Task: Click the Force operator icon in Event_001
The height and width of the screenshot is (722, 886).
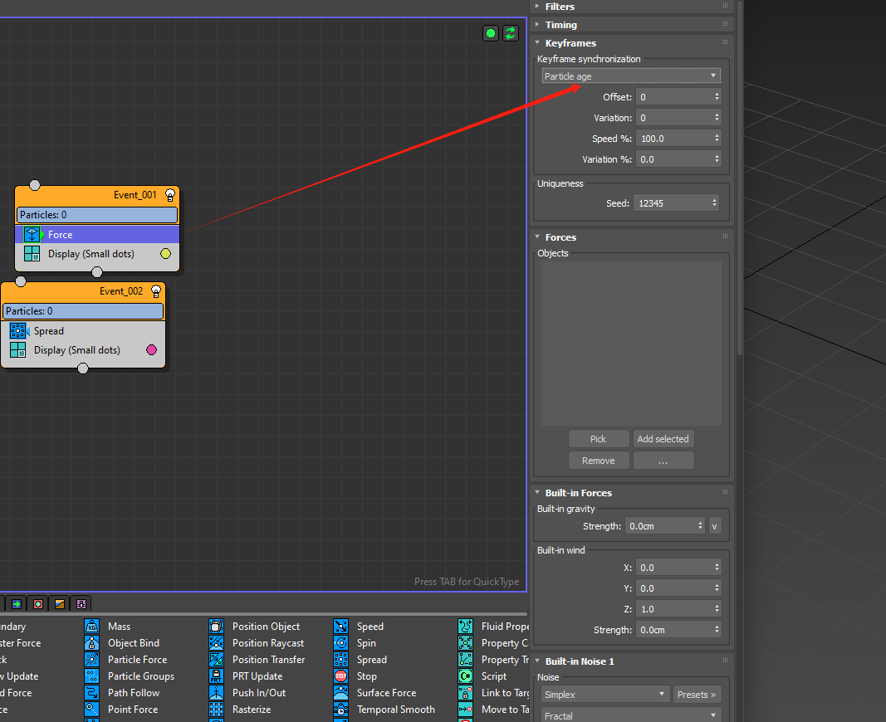Action: coord(32,235)
